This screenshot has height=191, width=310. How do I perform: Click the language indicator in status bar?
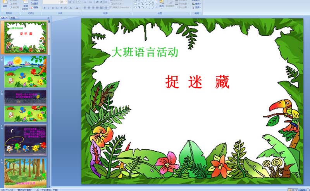50,190
